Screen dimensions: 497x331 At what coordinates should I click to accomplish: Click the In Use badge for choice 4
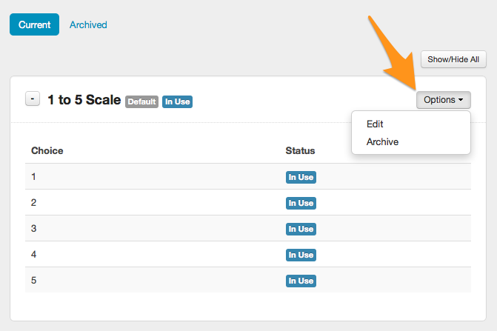pos(301,255)
